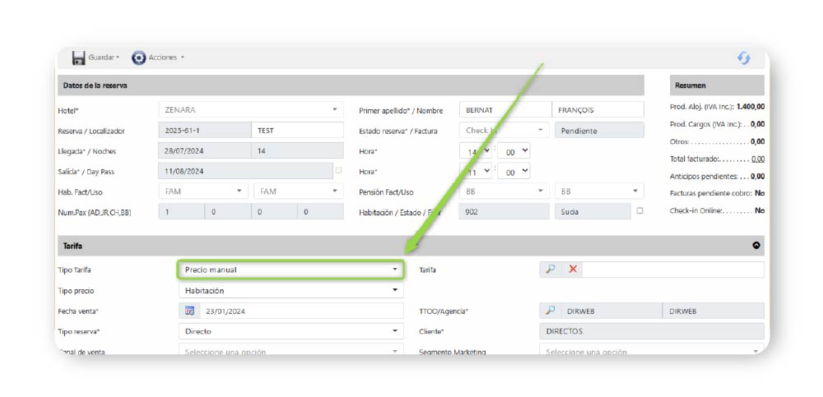Open the Tipo Tarifa dropdown
Image resolution: width=823 pixels, height=397 pixels.
pyautogui.click(x=291, y=270)
